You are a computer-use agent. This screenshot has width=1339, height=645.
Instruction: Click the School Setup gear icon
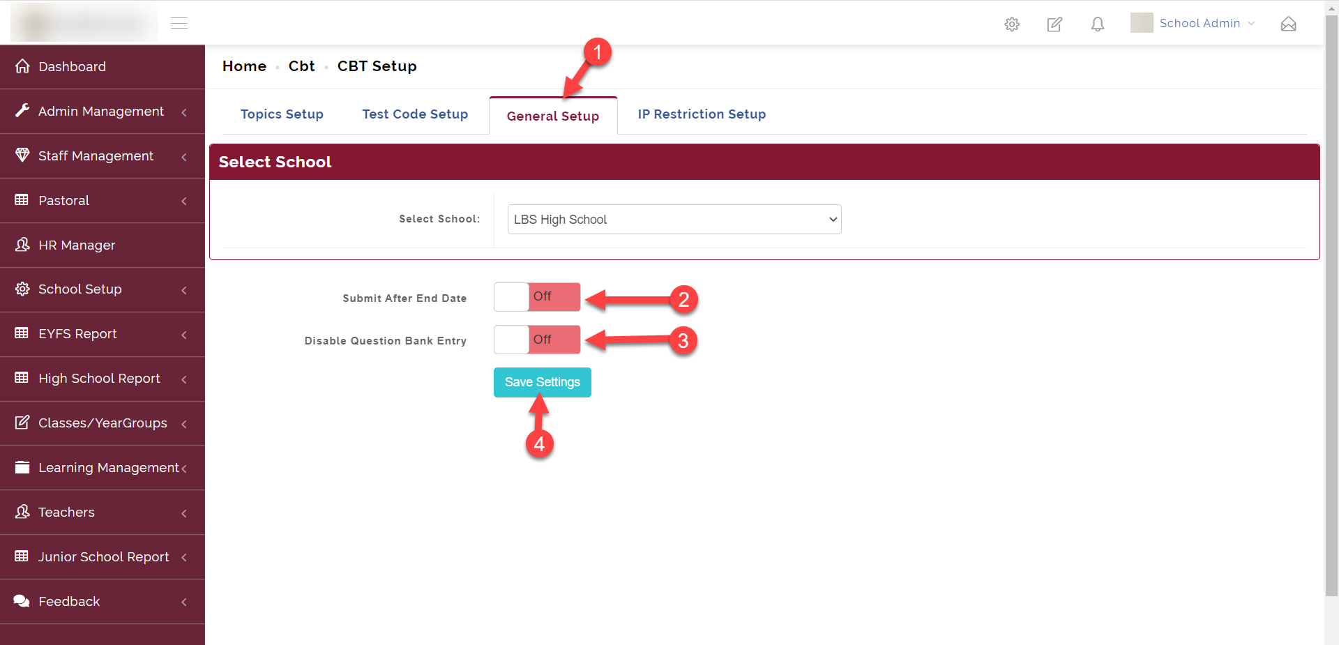pos(22,289)
